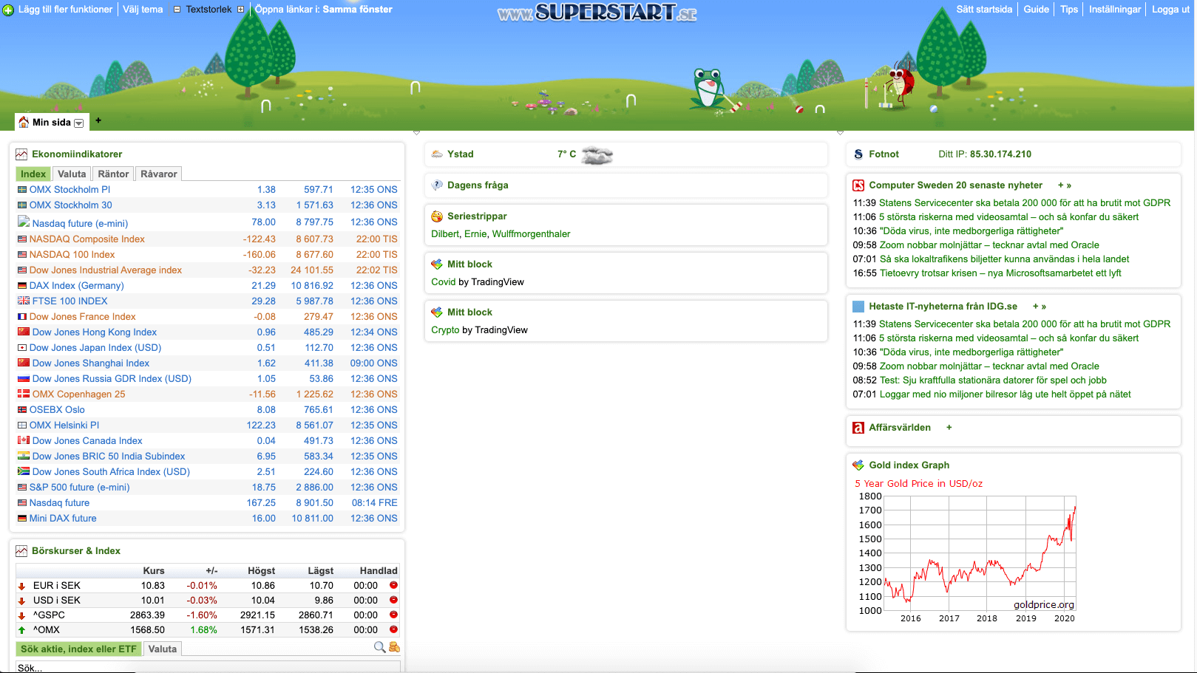Viewport: 1197px width, 673px height.
Task: Click the coins icon beside the magnifier
Action: (x=394, y=647)
